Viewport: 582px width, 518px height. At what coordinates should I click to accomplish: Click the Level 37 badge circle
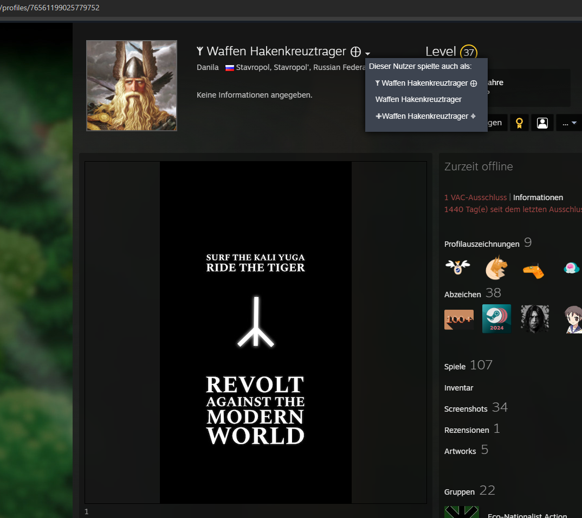click(469, 53)
